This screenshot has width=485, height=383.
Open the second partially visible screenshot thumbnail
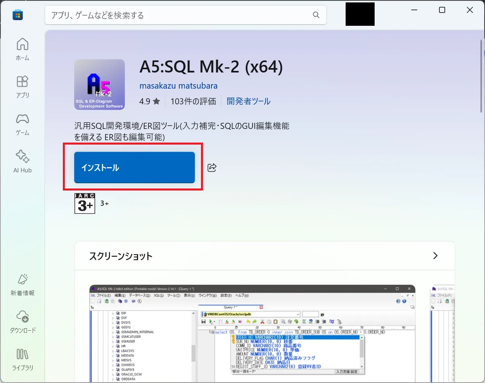(443, 334)
